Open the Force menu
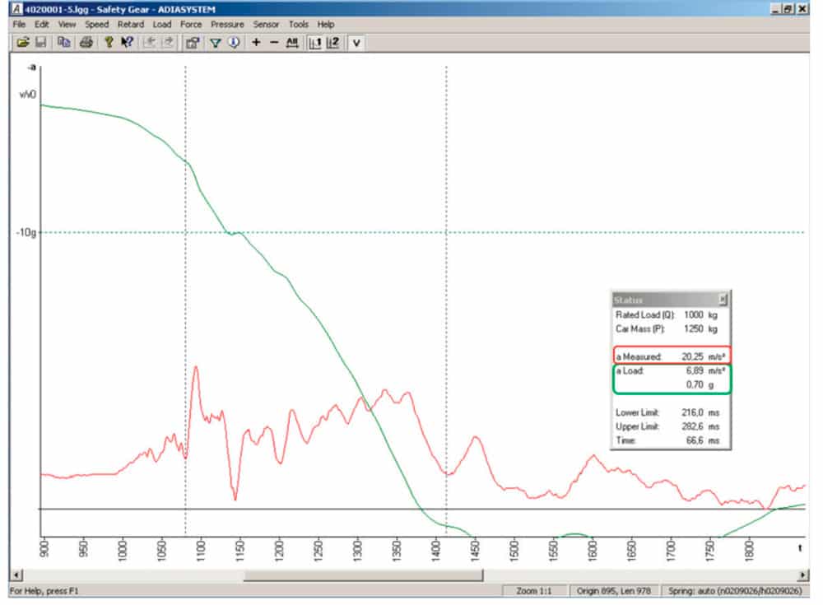This screenshot has width=823, height=605. click(x=191, y=24)
